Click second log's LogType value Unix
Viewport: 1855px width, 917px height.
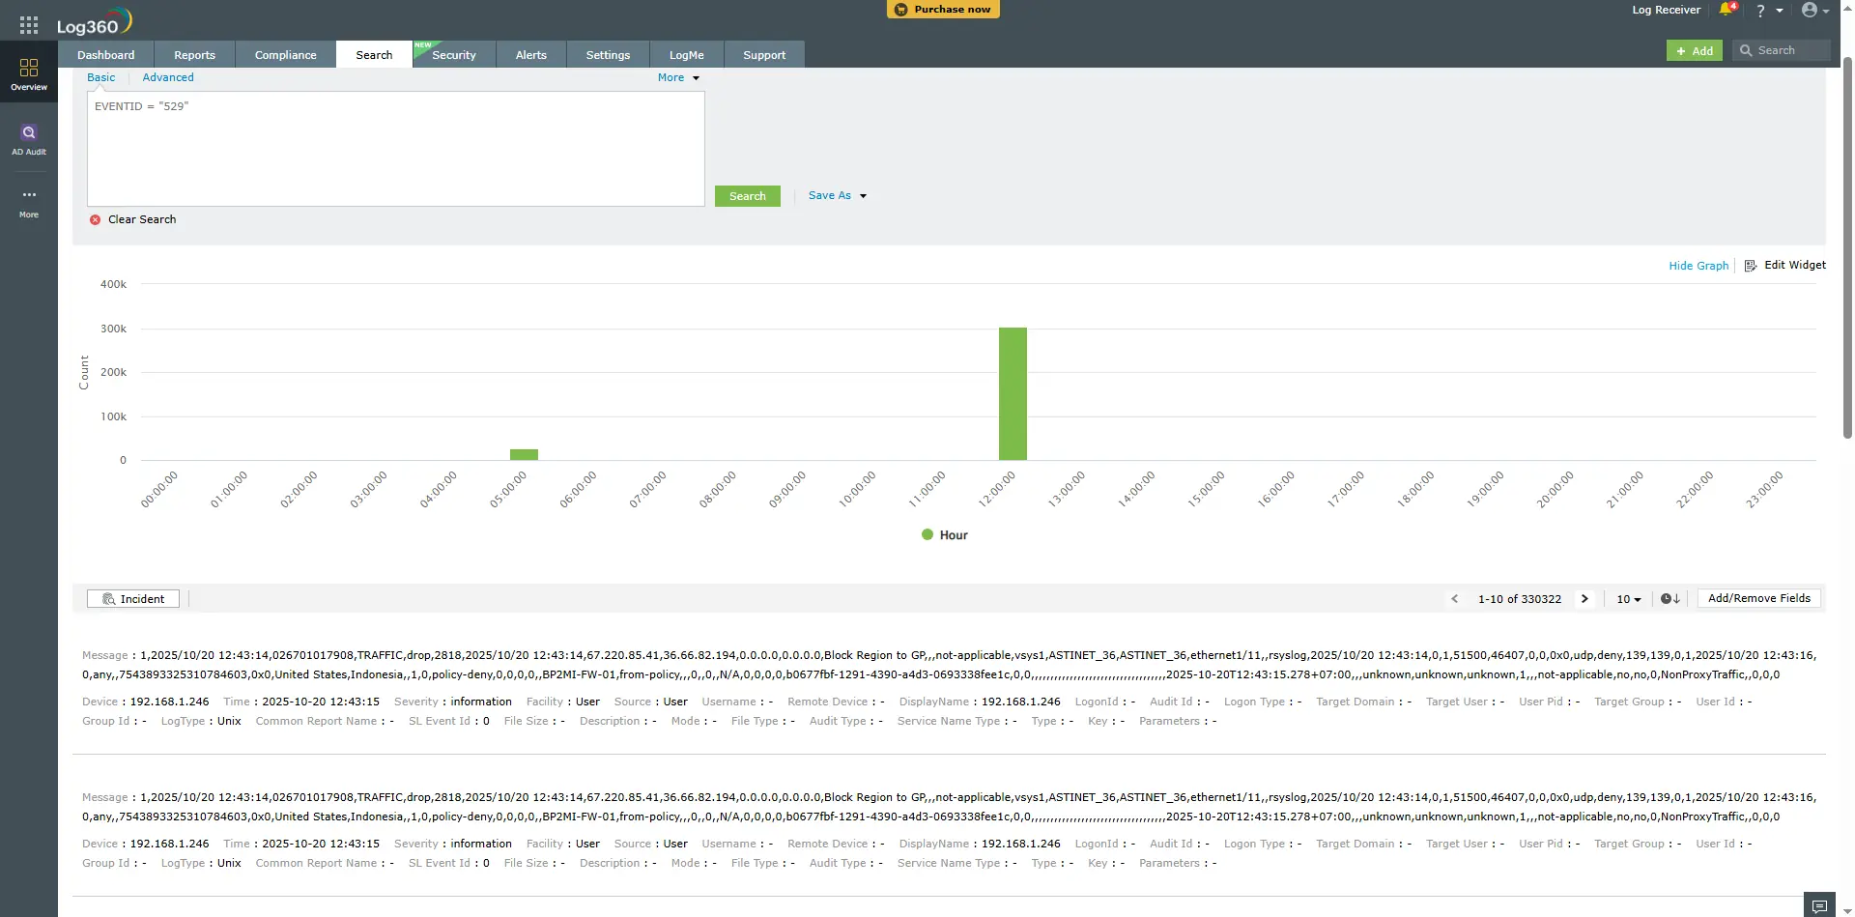tap(229, 863)
